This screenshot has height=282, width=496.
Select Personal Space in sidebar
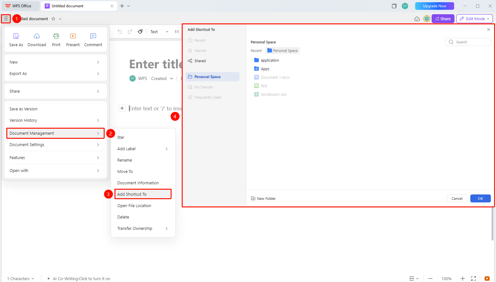pos(212,77)
